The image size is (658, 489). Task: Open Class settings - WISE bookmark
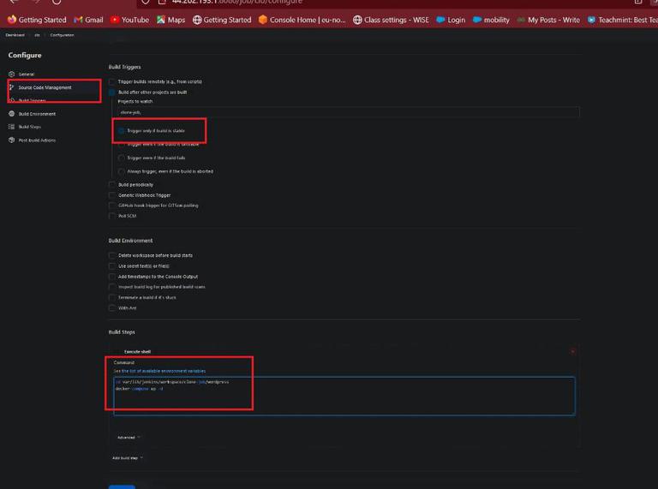point(391,20)
